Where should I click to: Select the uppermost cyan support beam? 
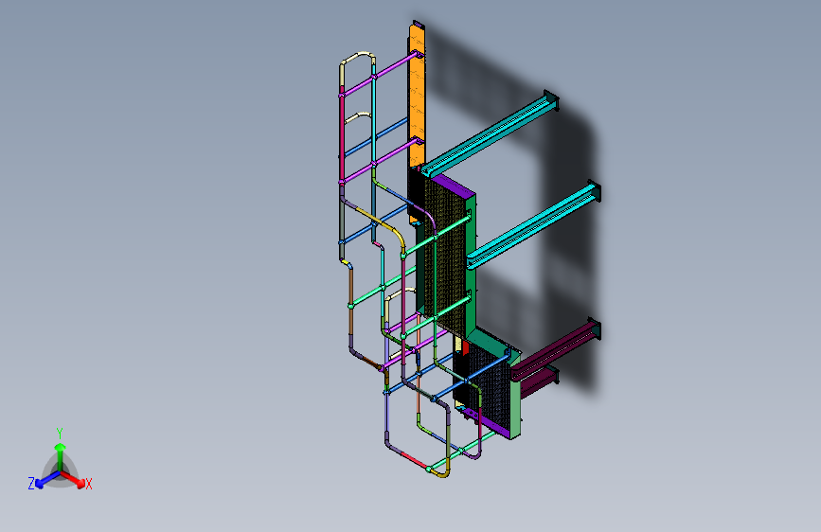coord(491,134)
